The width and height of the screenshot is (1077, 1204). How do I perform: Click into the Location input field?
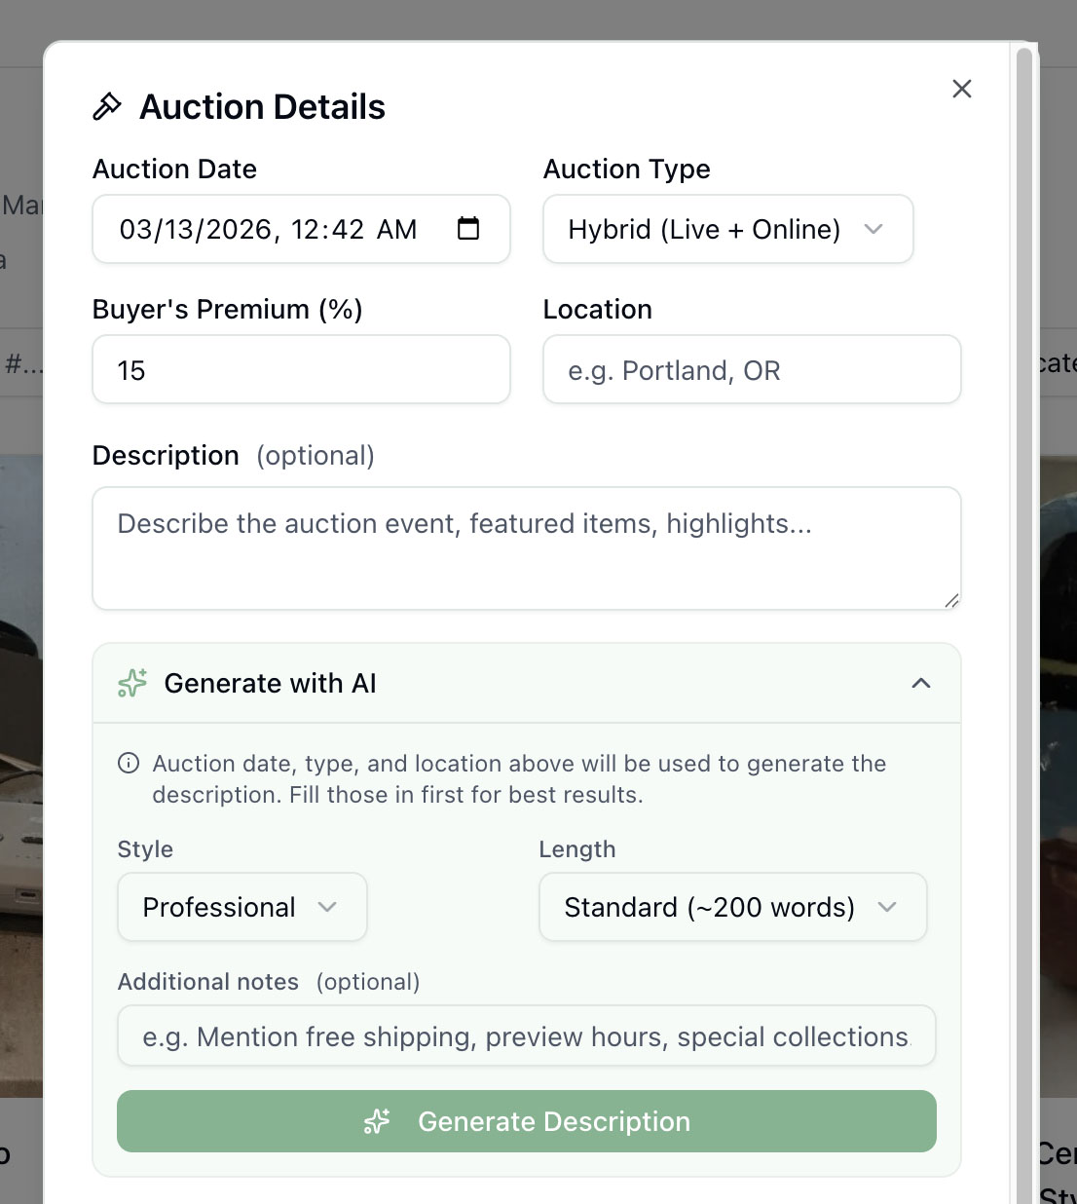coord(751,369)
